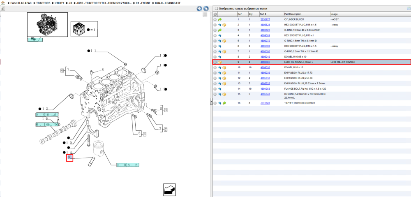Open part number link 4896865
This screenshot has width=411, height=197.
tap(265, 62)
